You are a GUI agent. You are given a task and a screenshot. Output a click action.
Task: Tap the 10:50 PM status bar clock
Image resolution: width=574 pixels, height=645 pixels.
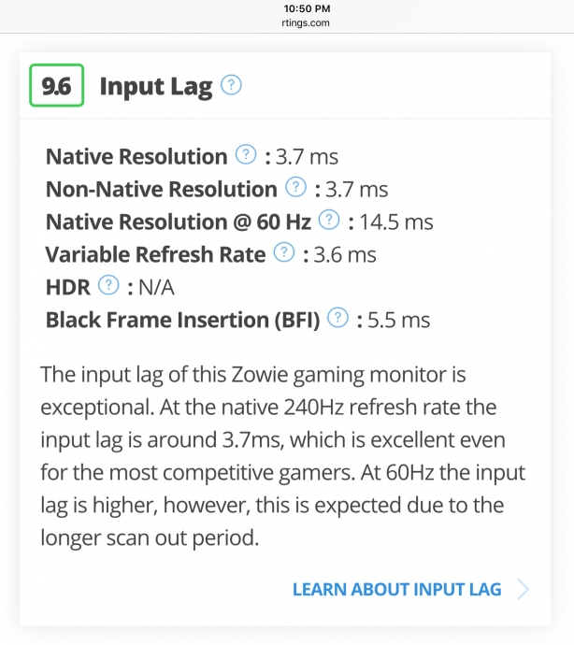tap(287, 8)
